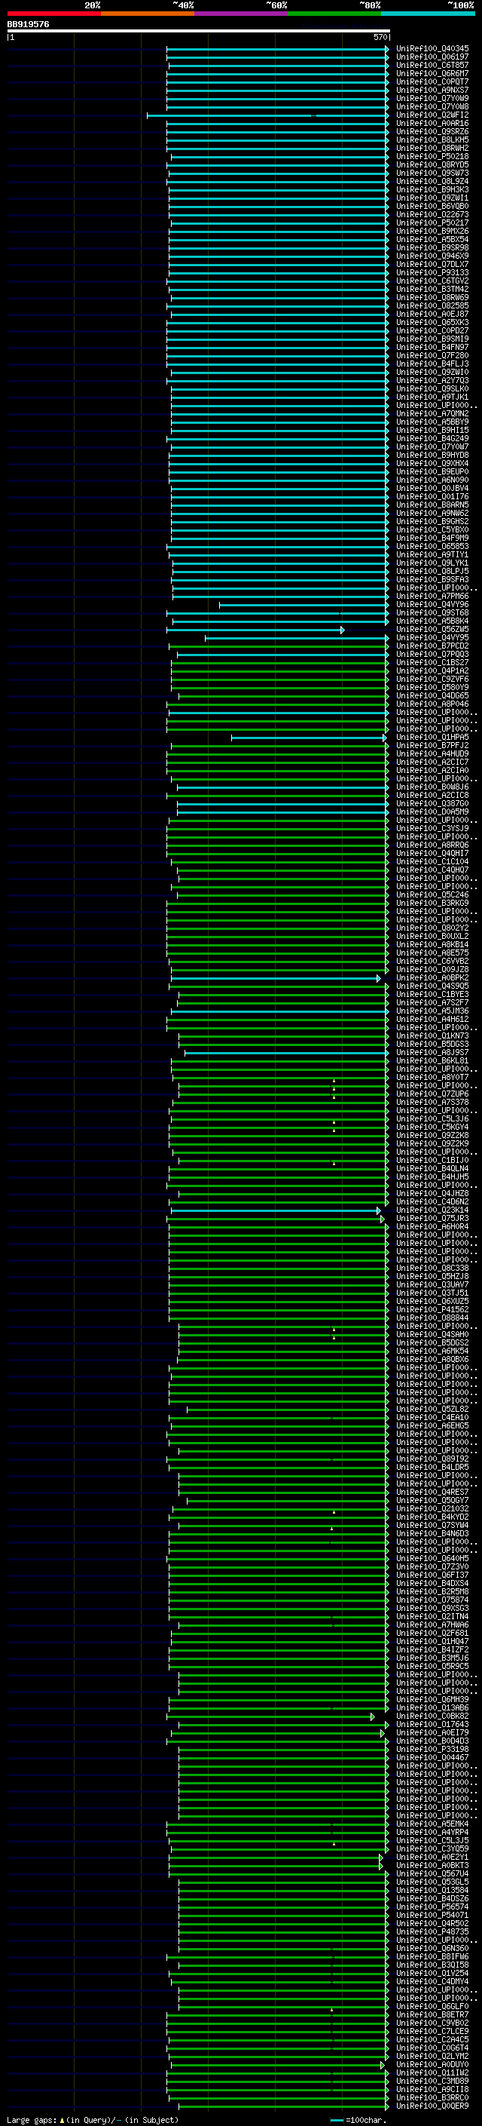Screen dimensions: 482x2126
Task: Click the UniRef100_O22673 label
Action: pos(432,215)
